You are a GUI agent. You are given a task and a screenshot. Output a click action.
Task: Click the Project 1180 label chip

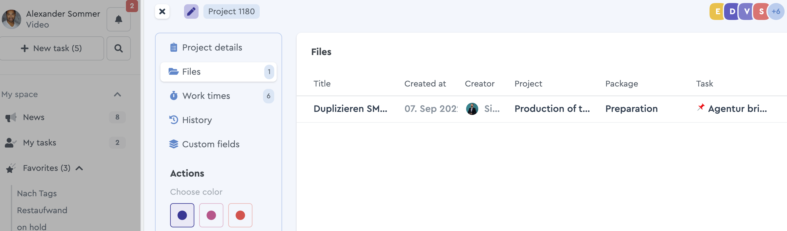point(231,11)
